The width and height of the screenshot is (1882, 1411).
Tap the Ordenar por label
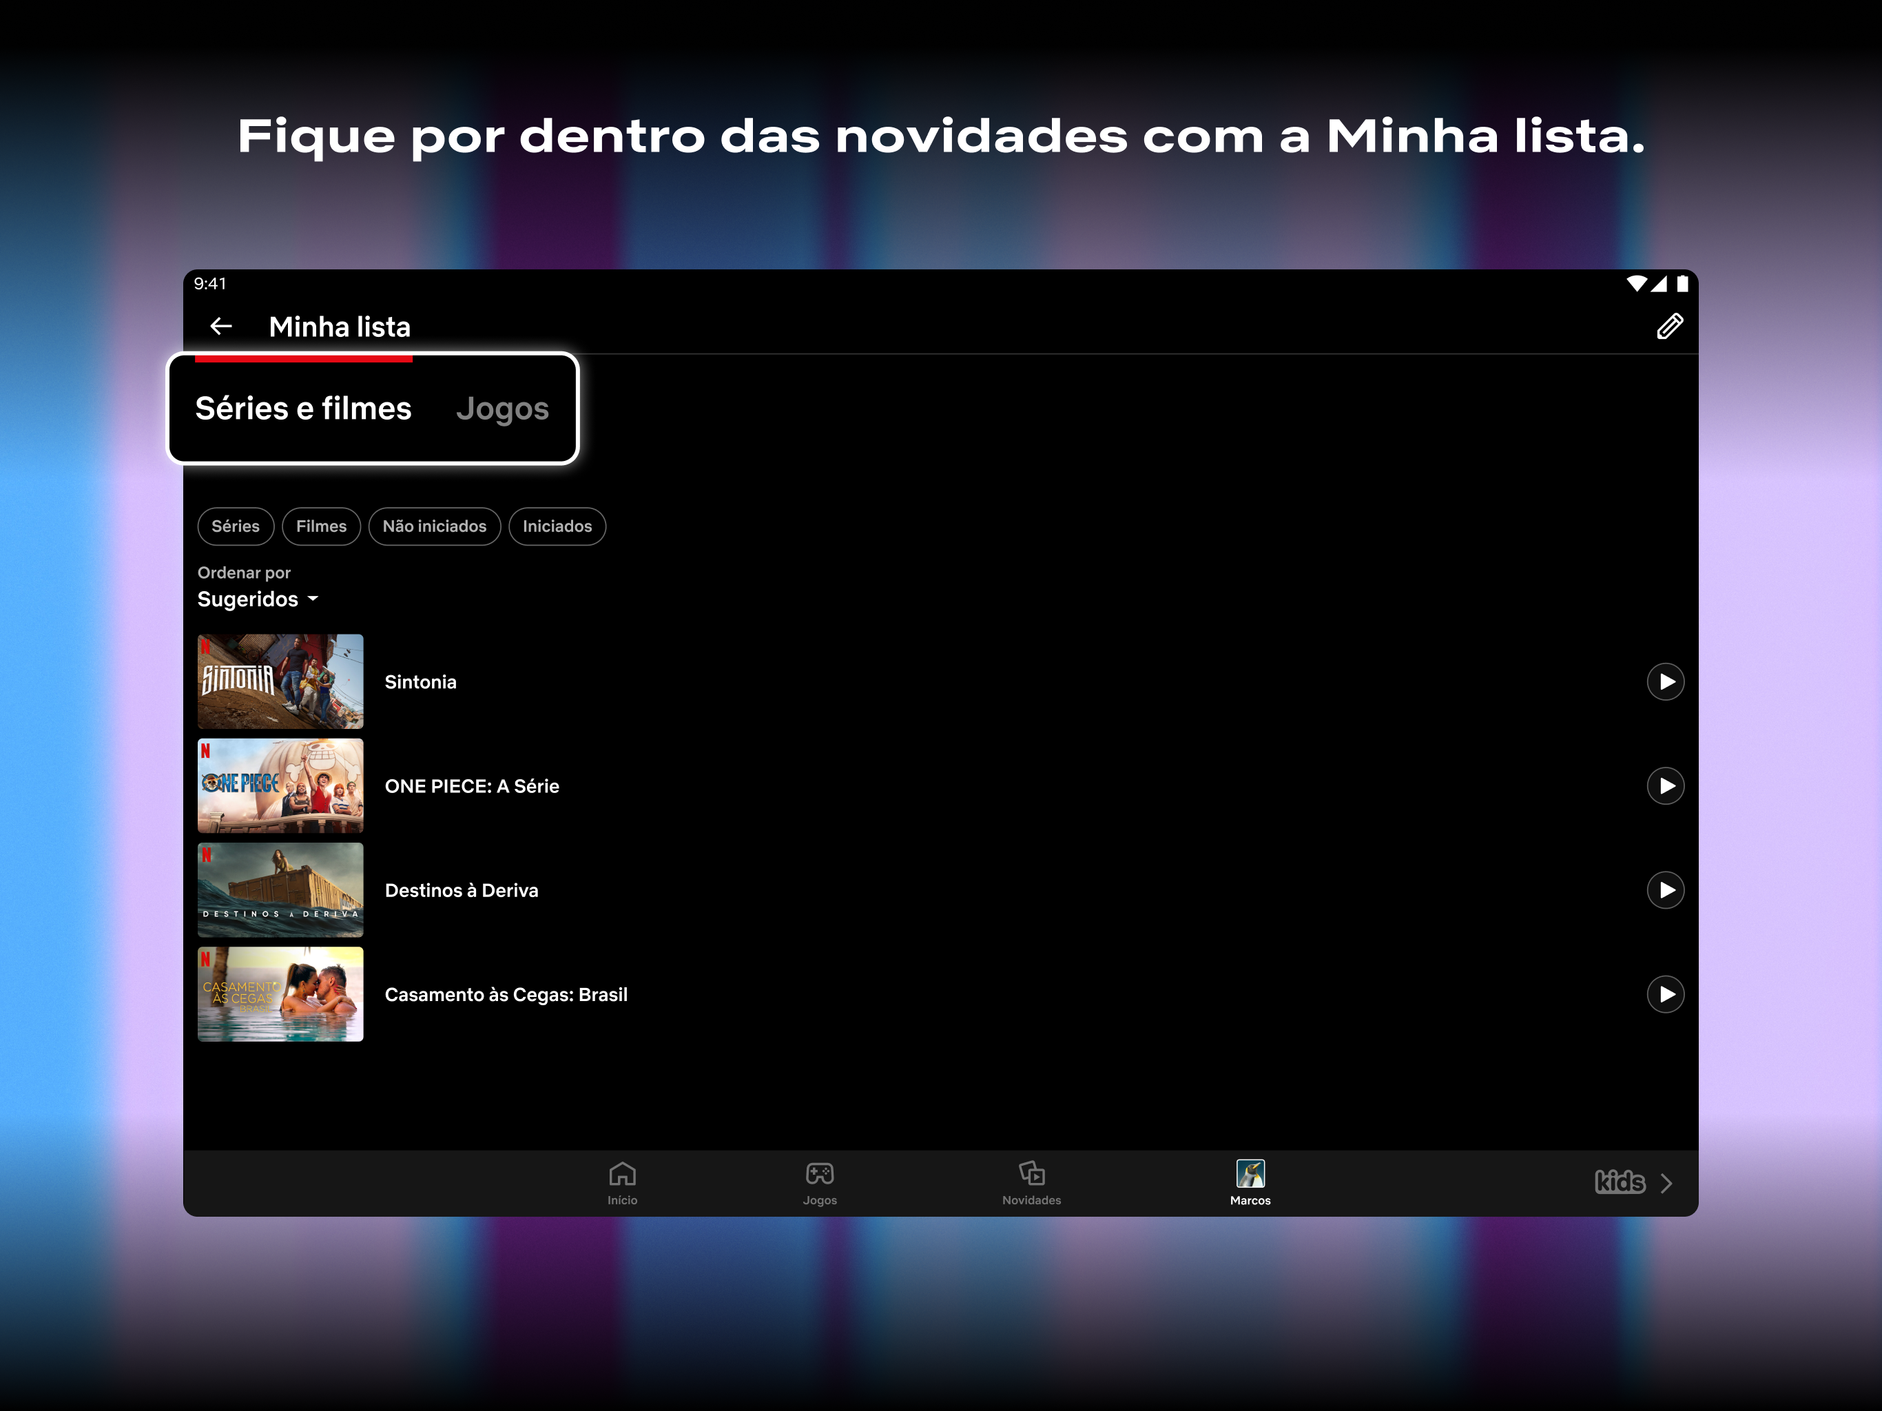click(x=244, y=573)
